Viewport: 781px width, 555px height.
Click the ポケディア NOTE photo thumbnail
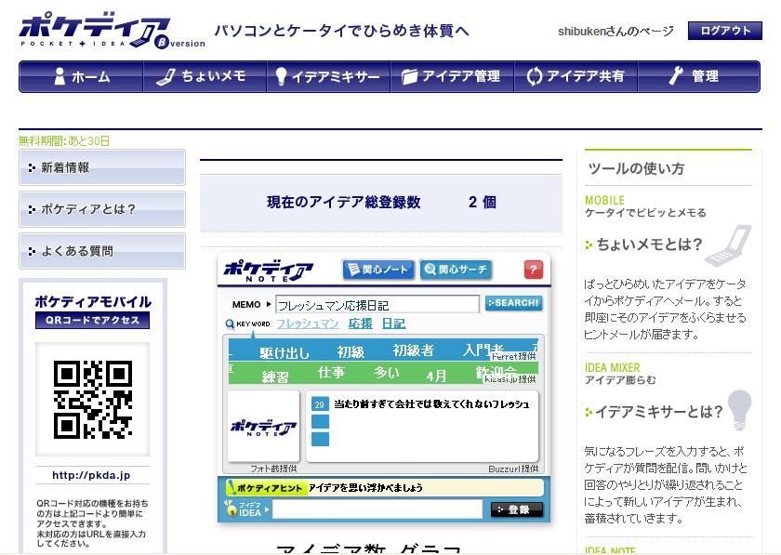point(263,427)
